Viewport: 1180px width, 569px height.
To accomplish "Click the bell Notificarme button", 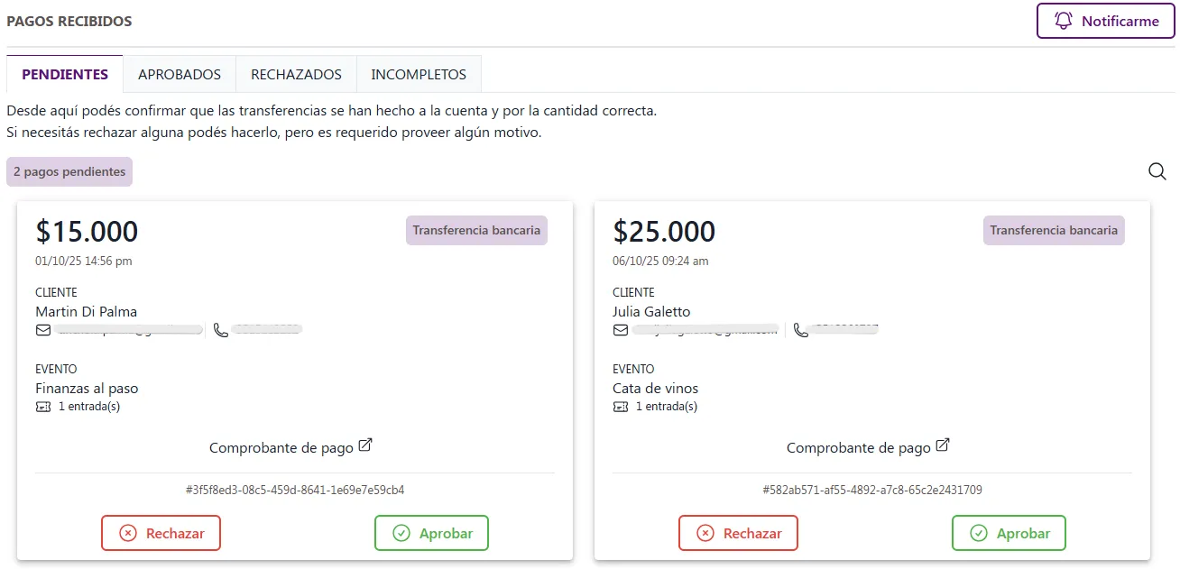I will (x=1105, y=21).
